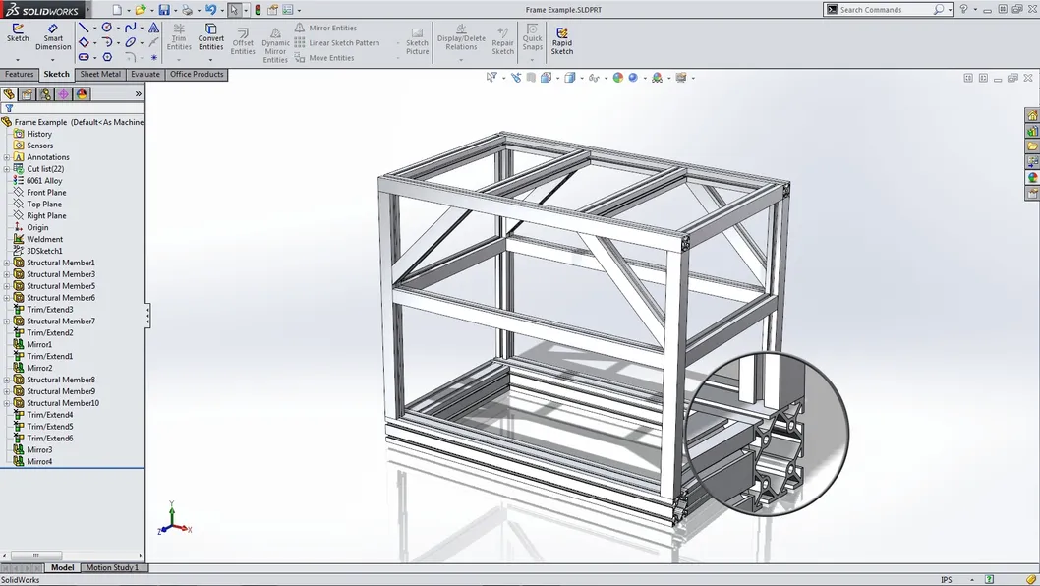Undo the last action

[x=212, y=9]
